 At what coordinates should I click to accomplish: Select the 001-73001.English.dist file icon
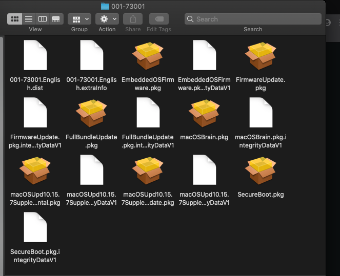point(35,55)
